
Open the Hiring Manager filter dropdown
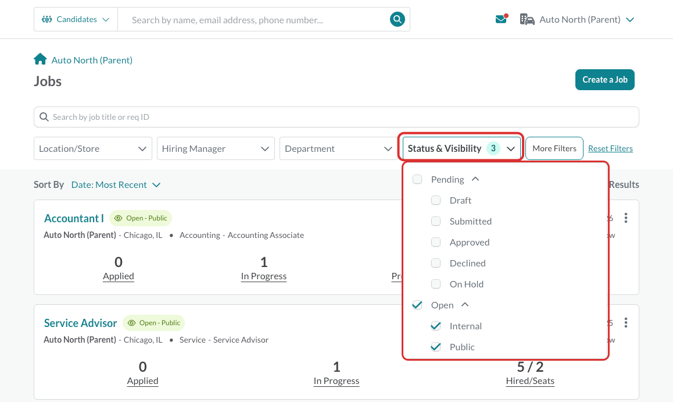(x=216, y=148)
